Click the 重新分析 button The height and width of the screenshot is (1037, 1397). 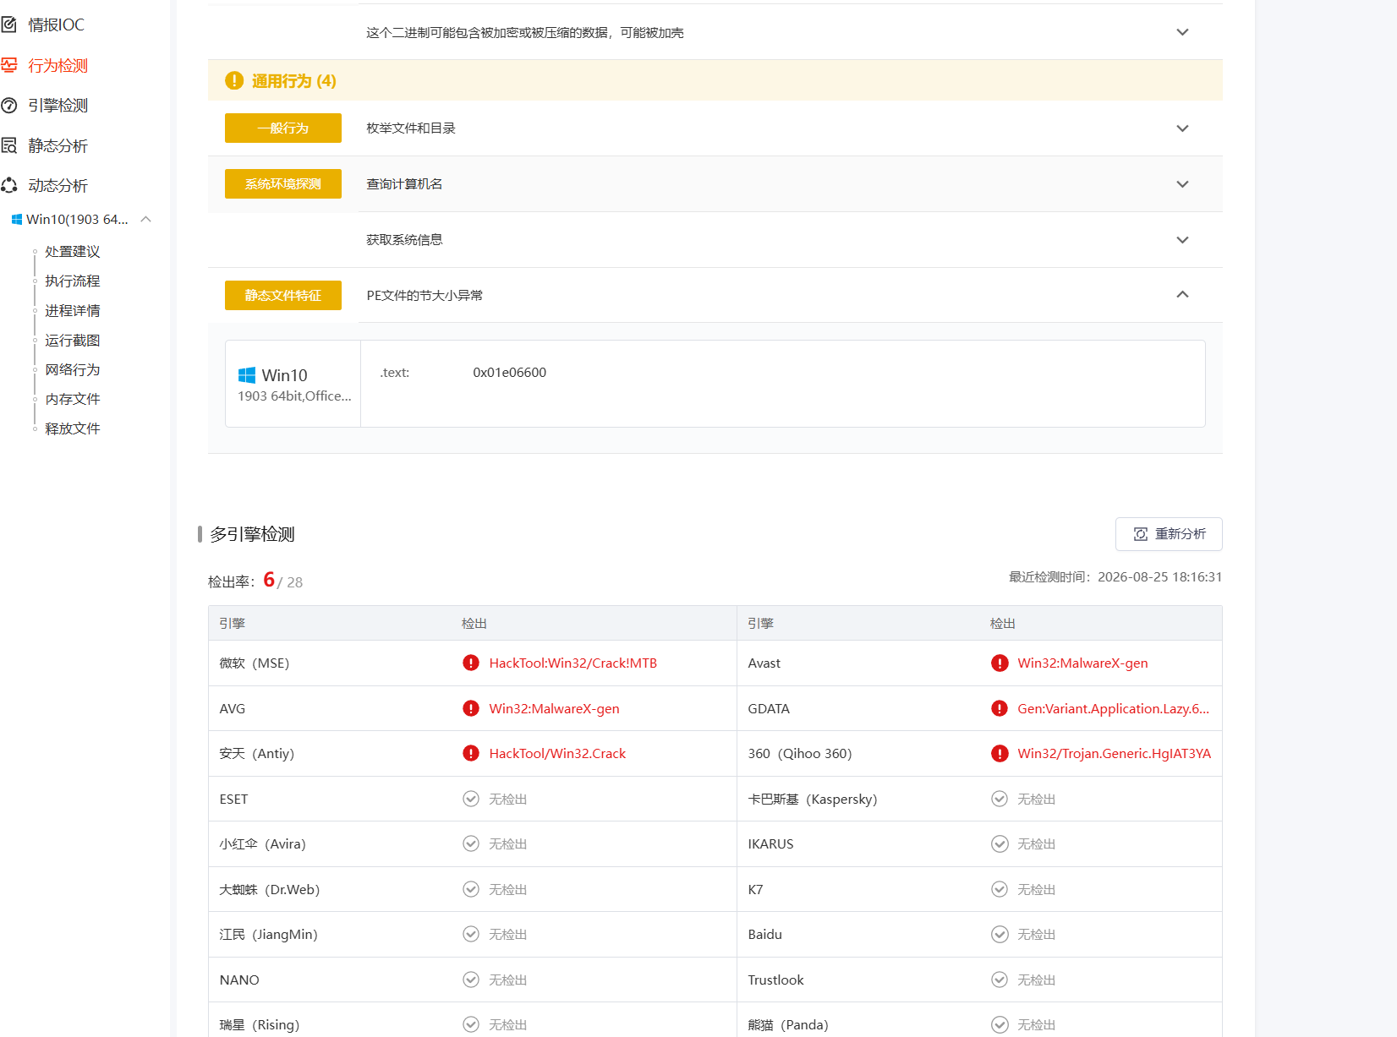point(1169,534)
